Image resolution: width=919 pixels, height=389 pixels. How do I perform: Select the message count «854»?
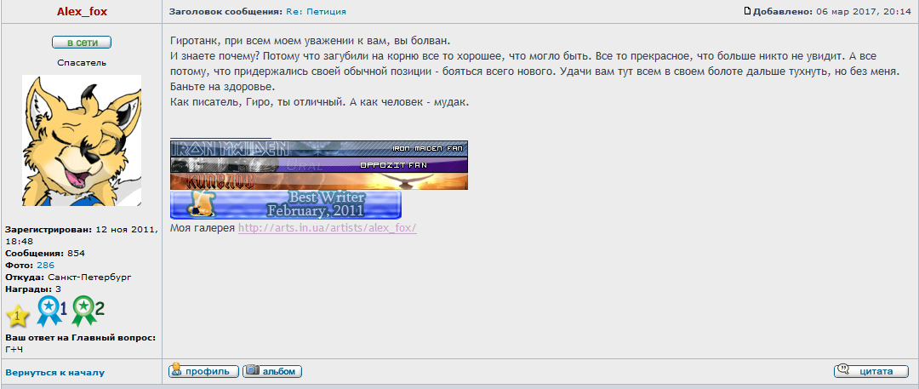pos(76,254)
